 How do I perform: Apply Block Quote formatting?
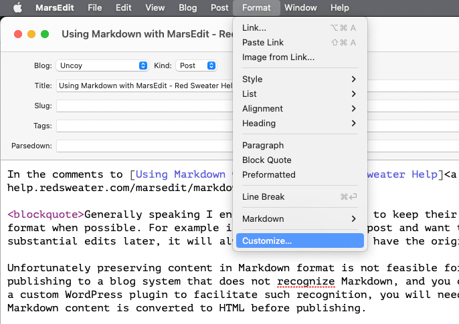coord(300,160)
